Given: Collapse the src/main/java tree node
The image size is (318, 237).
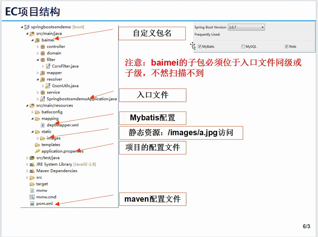Looking at the screenshot, I should pos(27,34).
